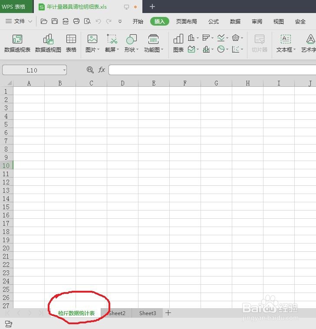
Task: Insert a line chart
Action: pyautogui.click(x=221, y=38)
